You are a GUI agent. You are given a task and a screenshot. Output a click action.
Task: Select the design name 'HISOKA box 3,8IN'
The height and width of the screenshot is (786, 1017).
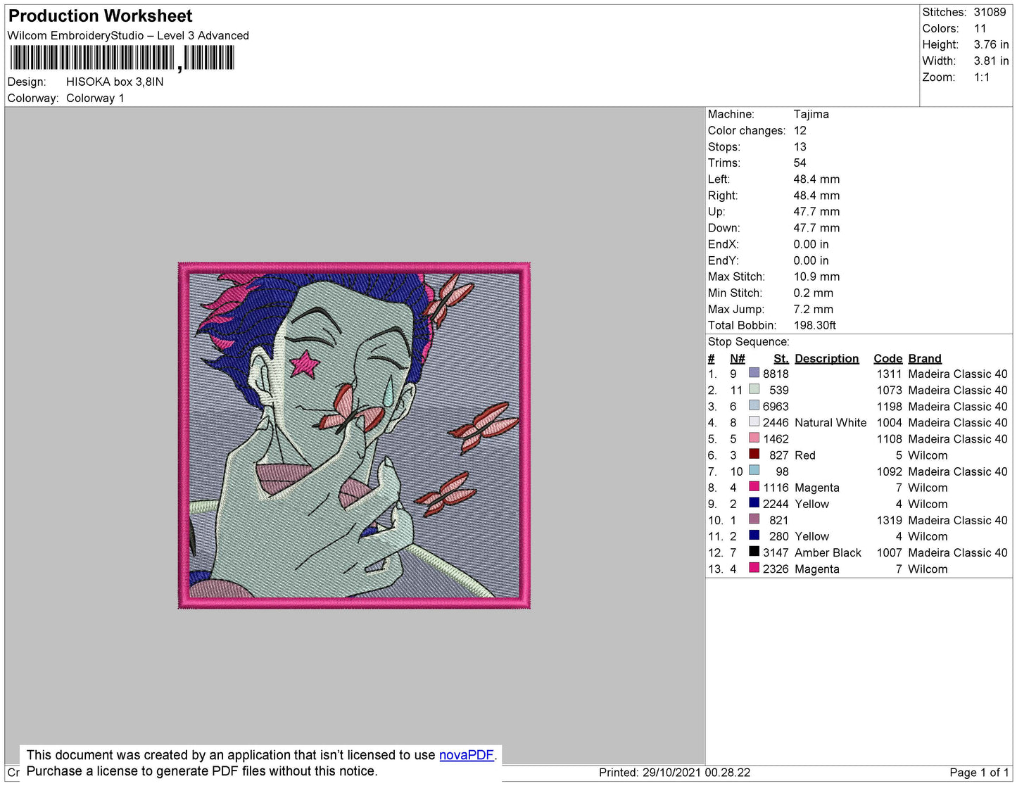pos(115,82)
